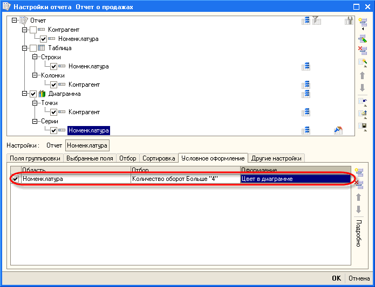Click the load settings icon above the floppy disk
The image size is (375, 287).
click(362, 114)
